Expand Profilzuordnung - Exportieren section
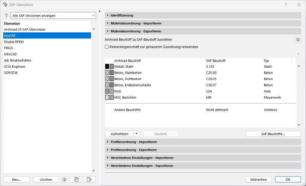 coord(203,150)
